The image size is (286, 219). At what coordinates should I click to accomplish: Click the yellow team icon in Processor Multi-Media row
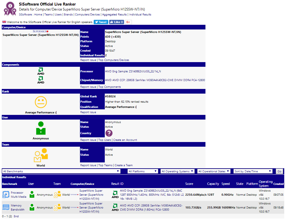tap(57, 195)
